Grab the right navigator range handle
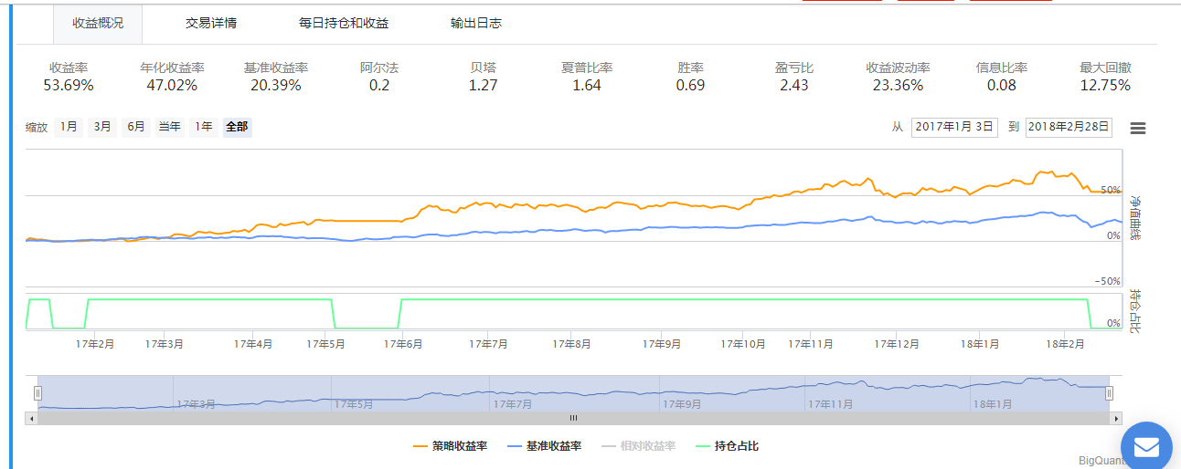 (1109, 393)
